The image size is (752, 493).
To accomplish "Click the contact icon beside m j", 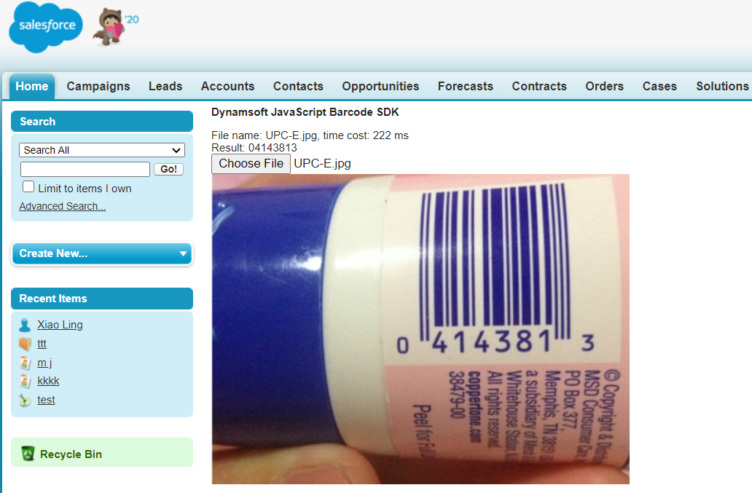I will (25, 363).
